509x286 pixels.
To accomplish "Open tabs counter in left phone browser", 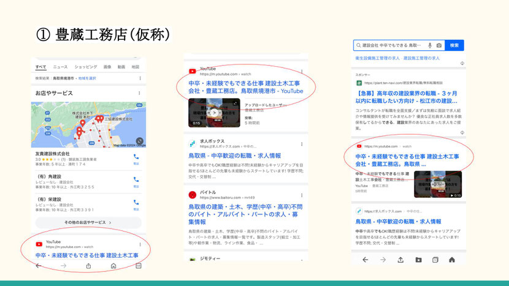I will click(x=138, y=266).
